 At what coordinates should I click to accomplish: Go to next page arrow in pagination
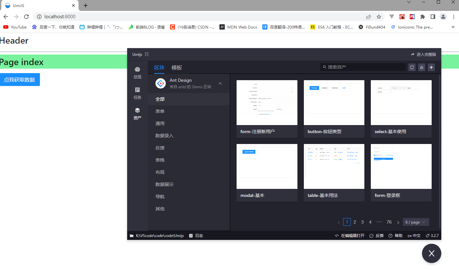[x=398, y=222]
